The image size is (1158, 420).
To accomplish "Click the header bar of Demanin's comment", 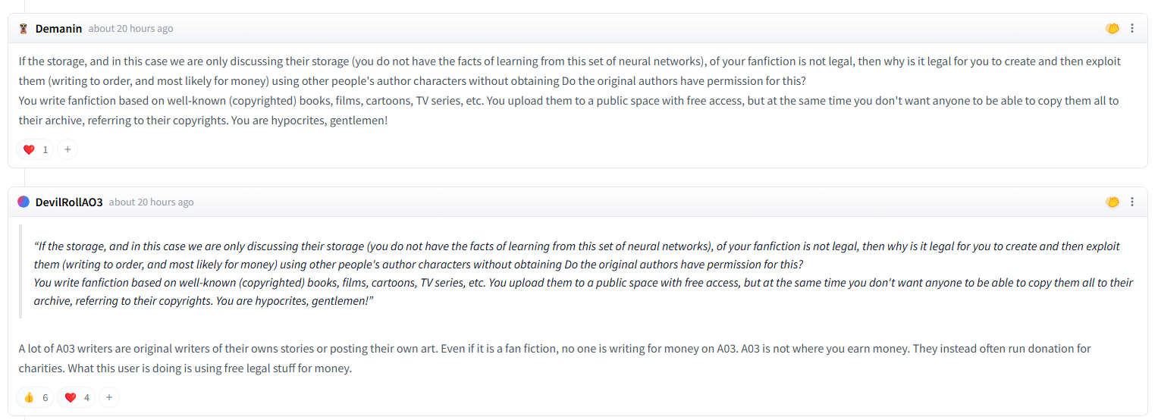I will click(578, 29).
